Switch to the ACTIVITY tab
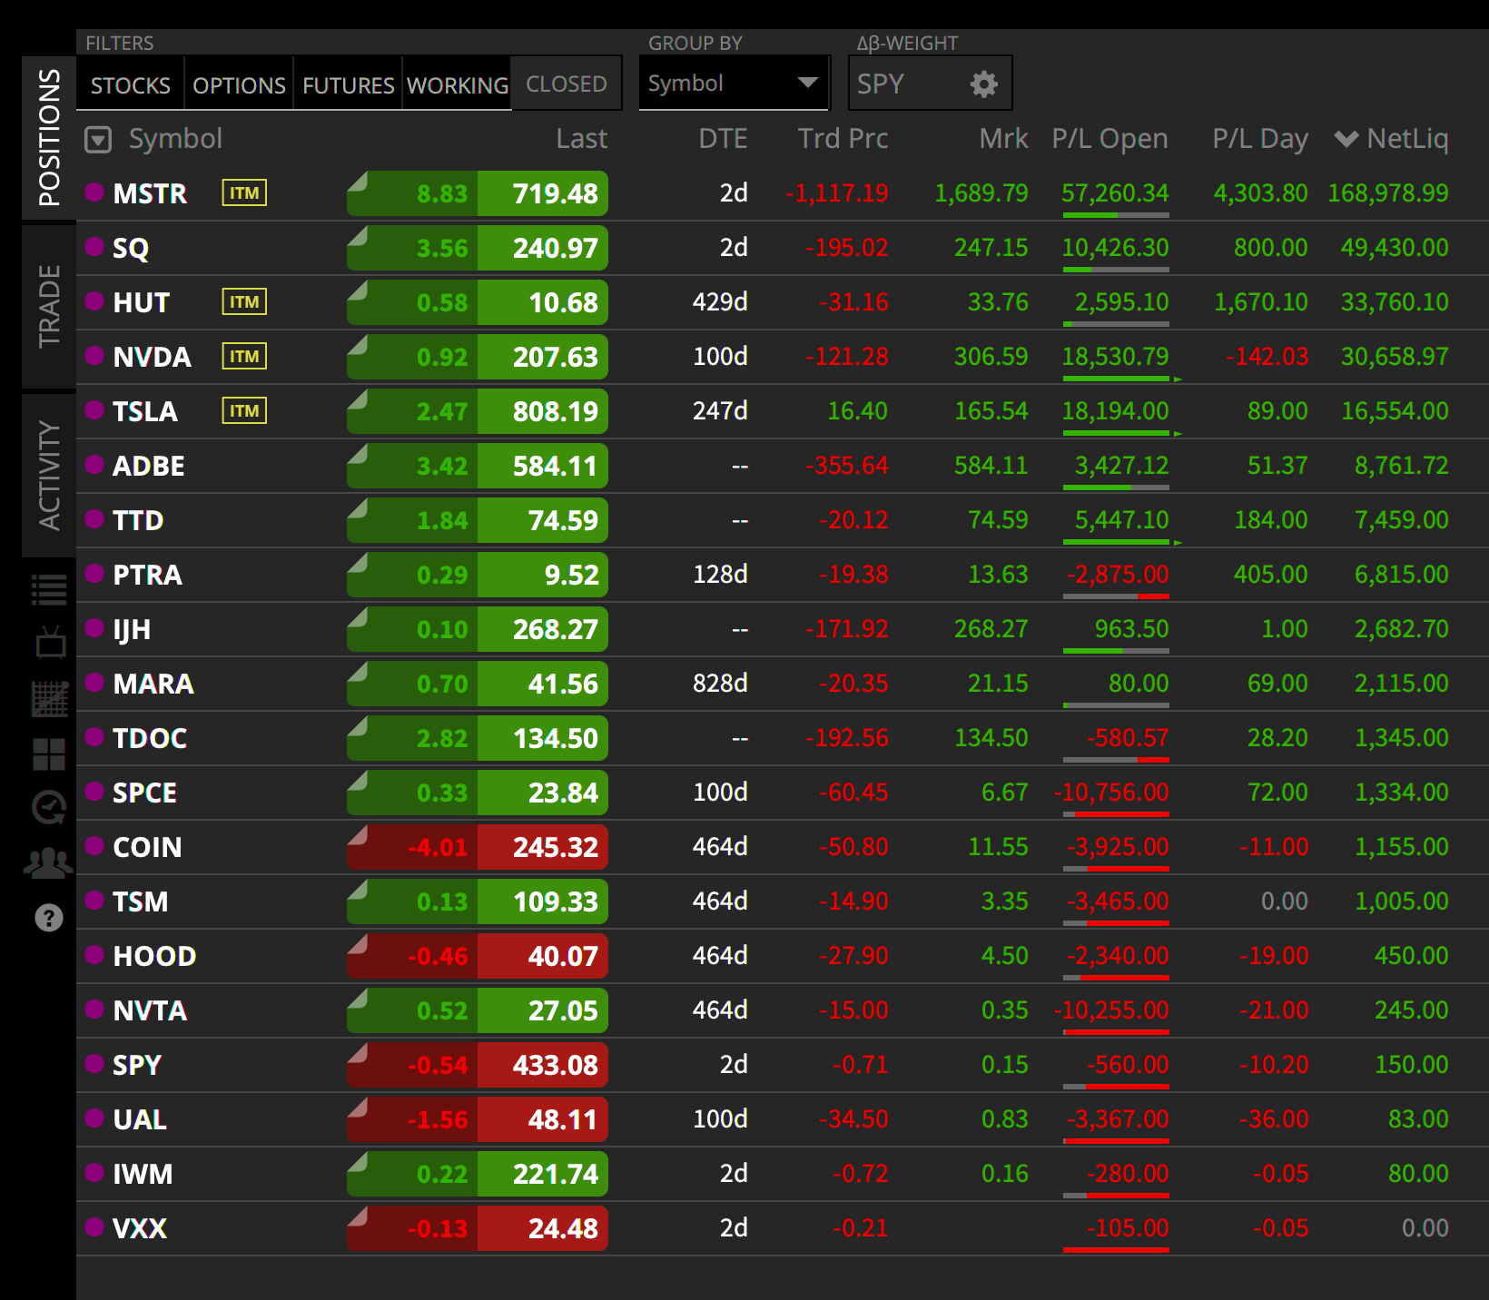1489x1300 pixels. point(49,475)
